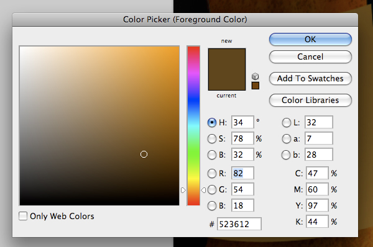Select the L lightness radio button
The height and width of the screenshot is (247, 373).
pyautogui.click(x=286, y=122)
